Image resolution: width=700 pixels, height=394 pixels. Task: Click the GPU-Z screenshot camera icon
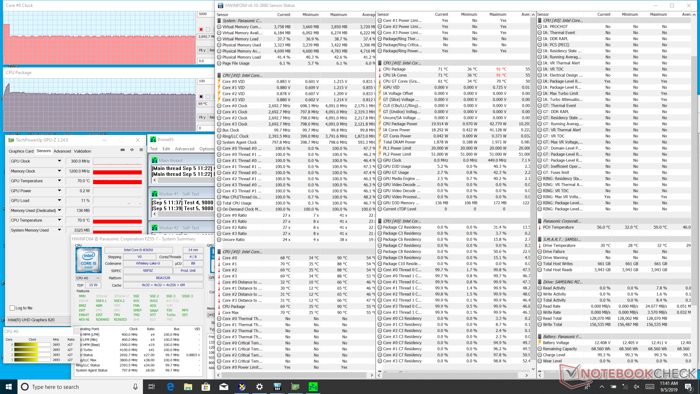122,150
